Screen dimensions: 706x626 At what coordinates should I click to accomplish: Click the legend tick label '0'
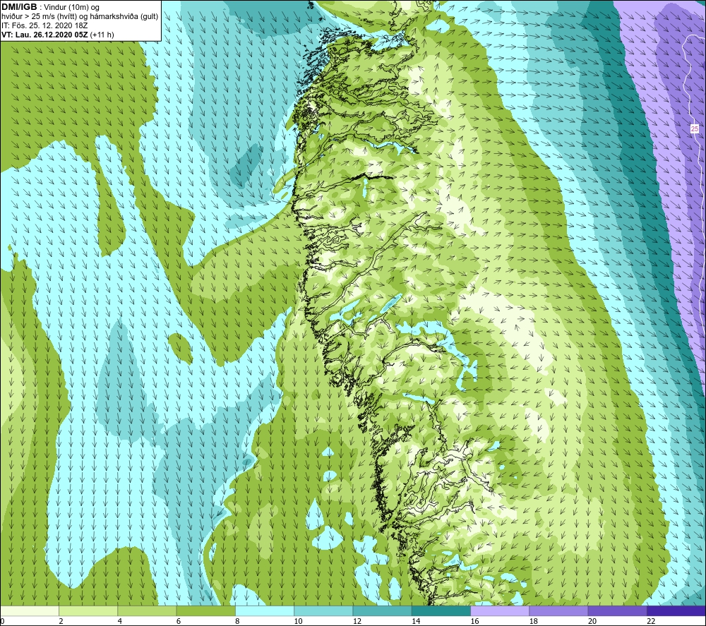[3, 621]
